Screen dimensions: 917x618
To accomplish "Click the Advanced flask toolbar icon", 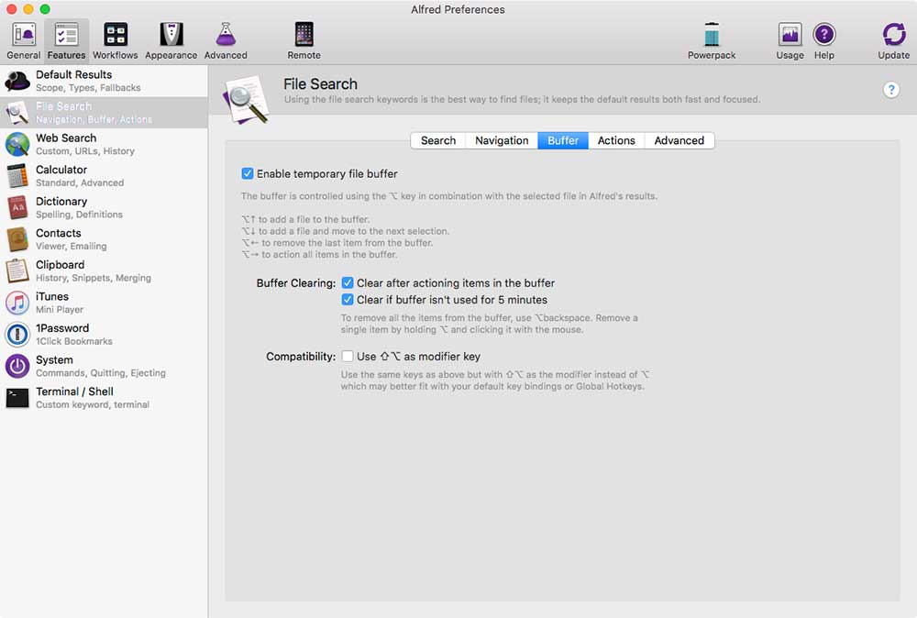I will pos(226,37).
